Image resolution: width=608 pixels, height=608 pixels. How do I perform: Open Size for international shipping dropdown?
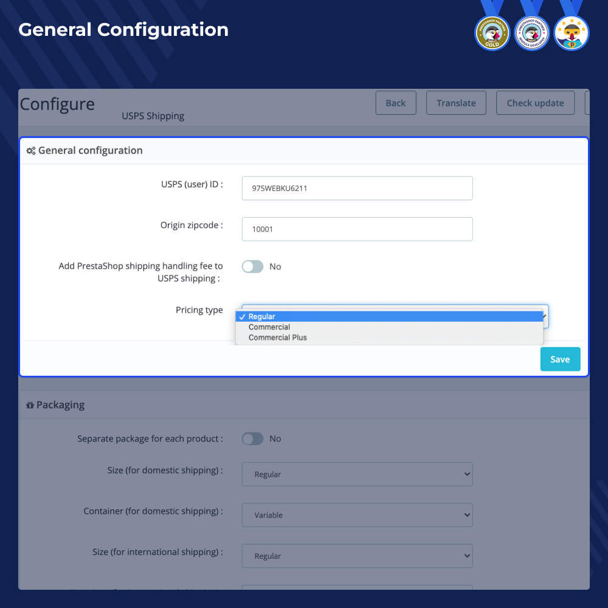(x=357, y=556)
